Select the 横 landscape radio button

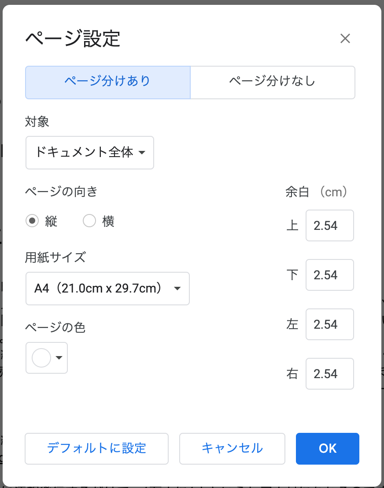point(89,221)
